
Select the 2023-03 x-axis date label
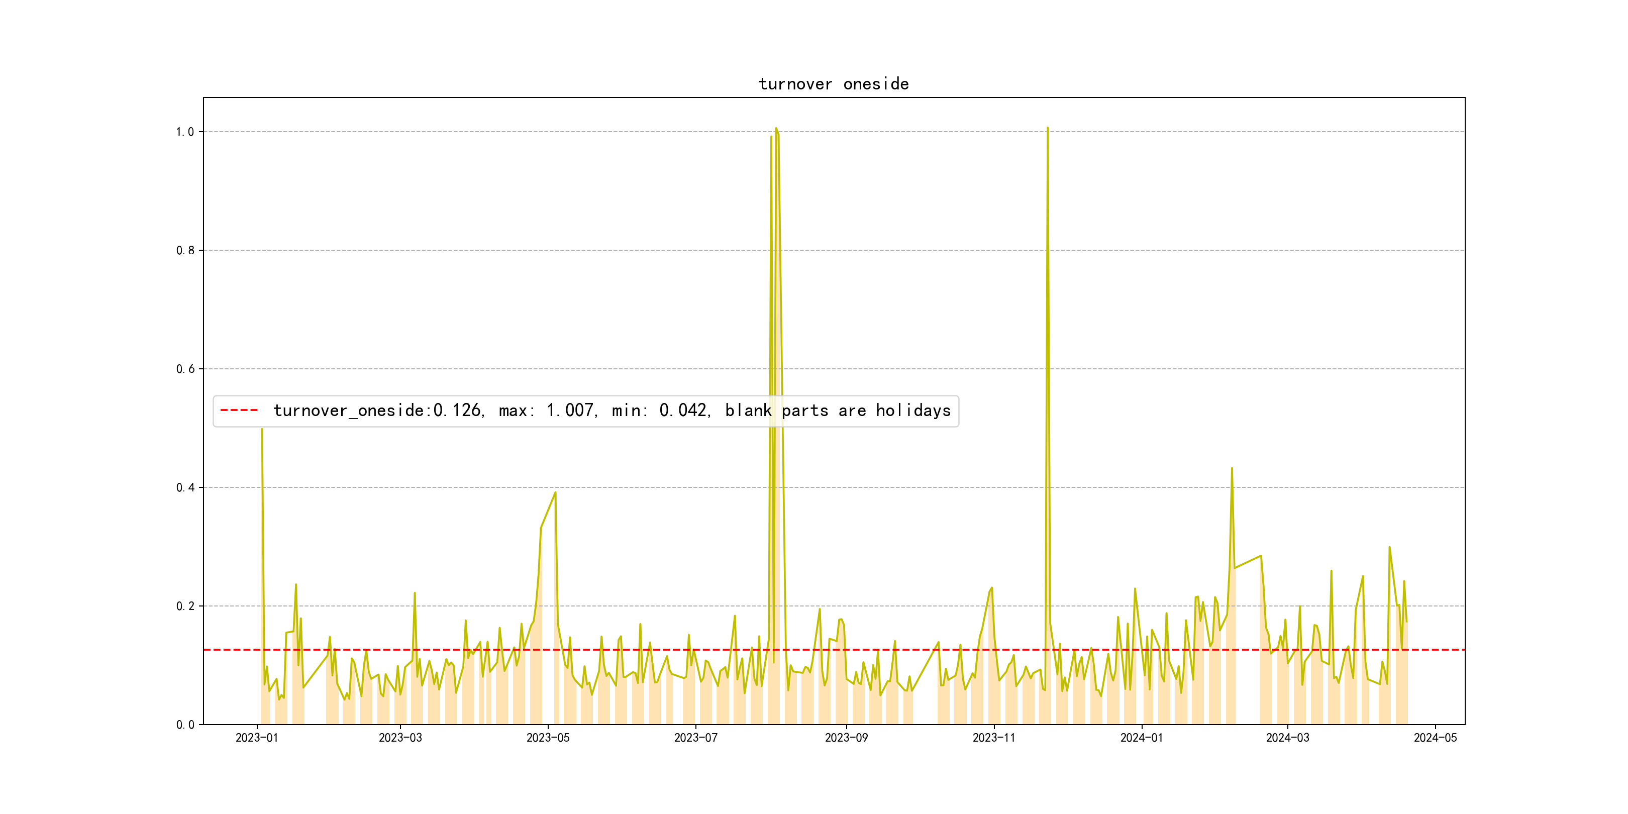400,738
